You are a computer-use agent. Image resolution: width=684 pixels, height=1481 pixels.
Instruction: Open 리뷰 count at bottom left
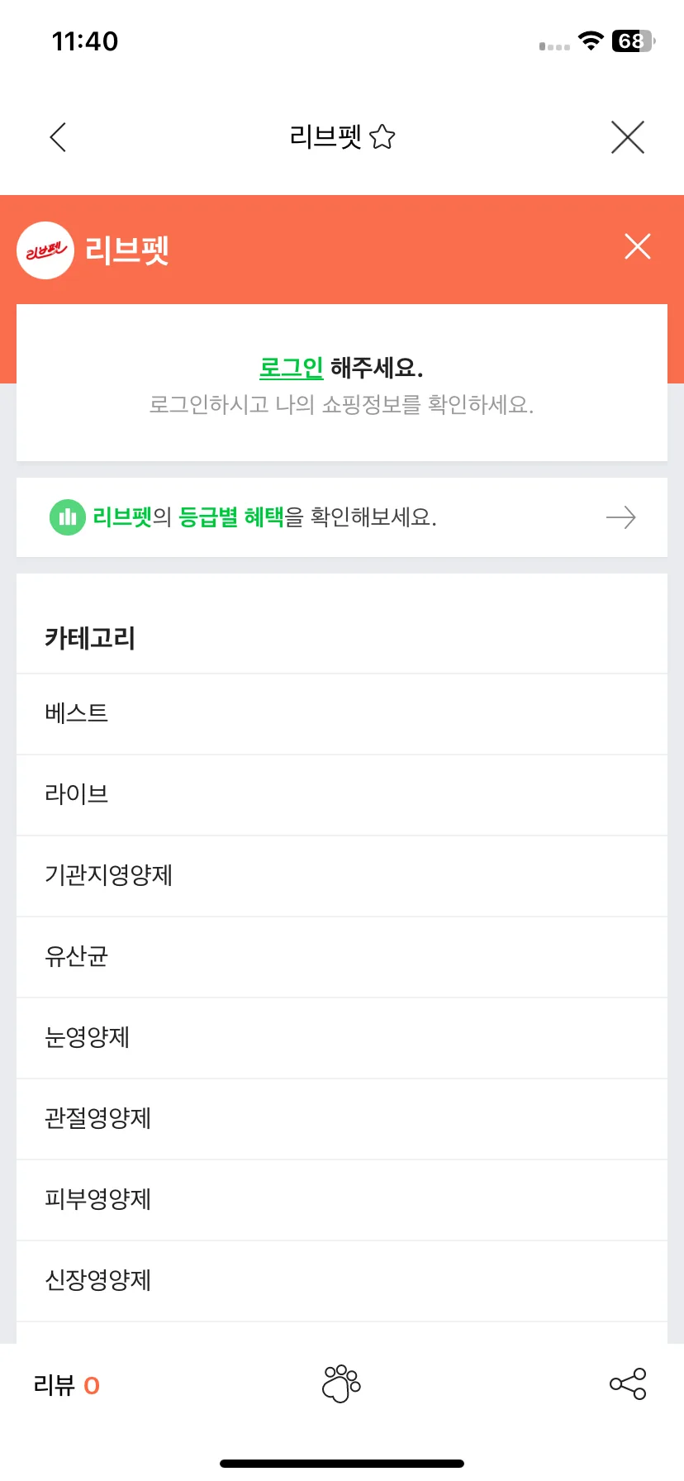point(66,1385)
